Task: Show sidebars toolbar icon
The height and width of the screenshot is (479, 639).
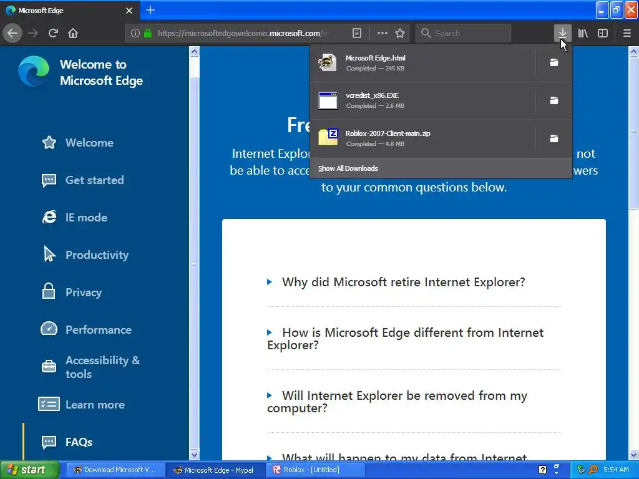Action: 603,33
